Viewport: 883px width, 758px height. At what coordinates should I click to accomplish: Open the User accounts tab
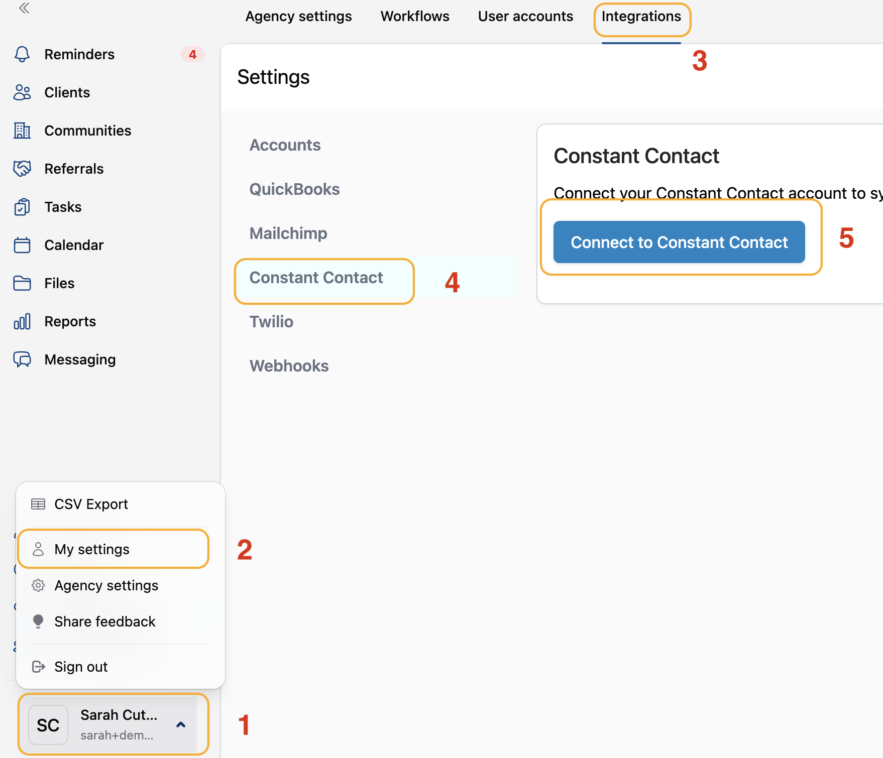525,17
